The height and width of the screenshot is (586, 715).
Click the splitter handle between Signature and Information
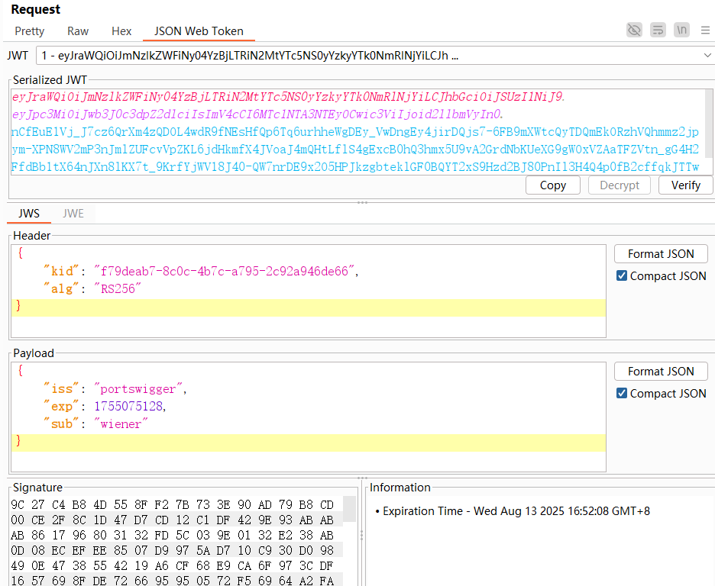(x=362, y=535)
